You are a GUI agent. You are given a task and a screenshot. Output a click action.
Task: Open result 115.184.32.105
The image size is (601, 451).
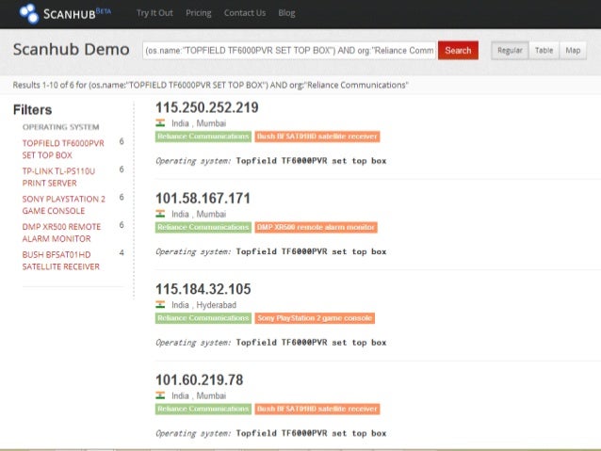tap(203, 289)
